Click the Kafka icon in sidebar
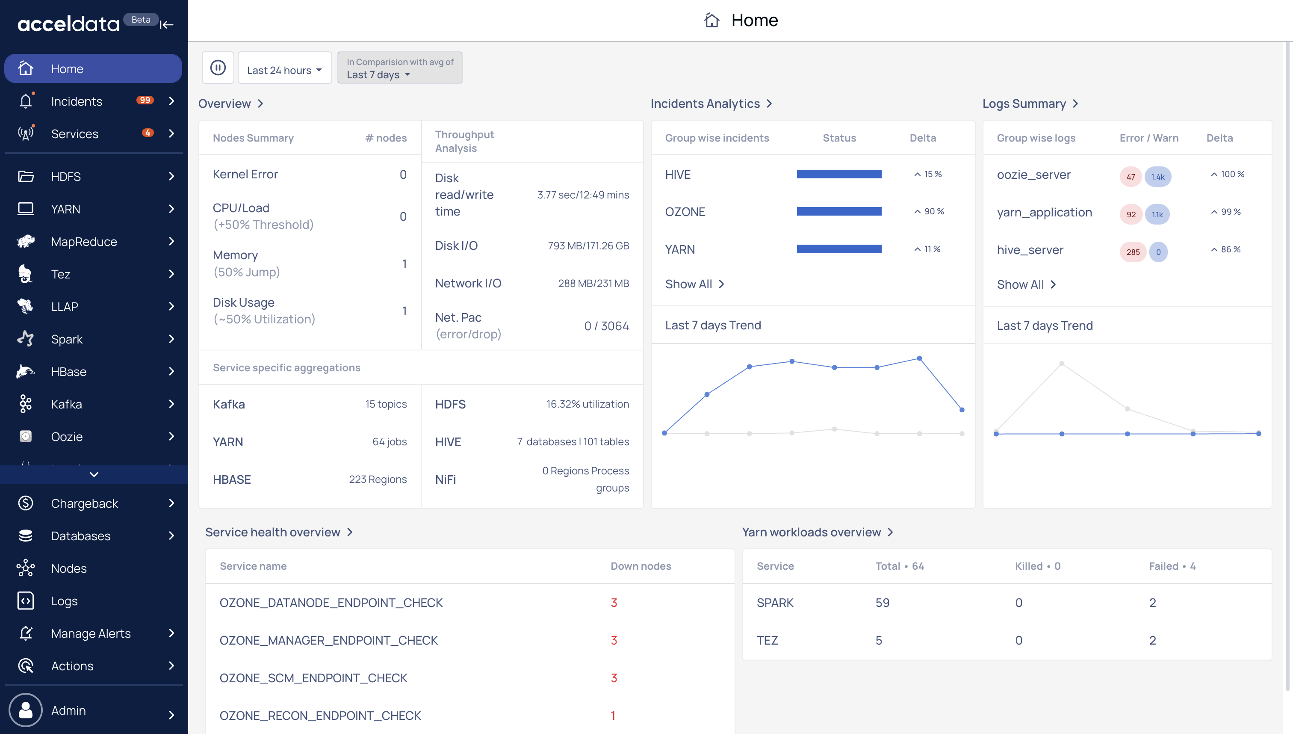This screenshot has width=1293, height=734. click(26, 404)
